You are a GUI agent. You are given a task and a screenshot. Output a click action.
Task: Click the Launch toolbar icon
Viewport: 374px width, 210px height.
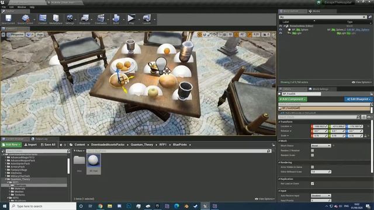[x=147, y=19]
